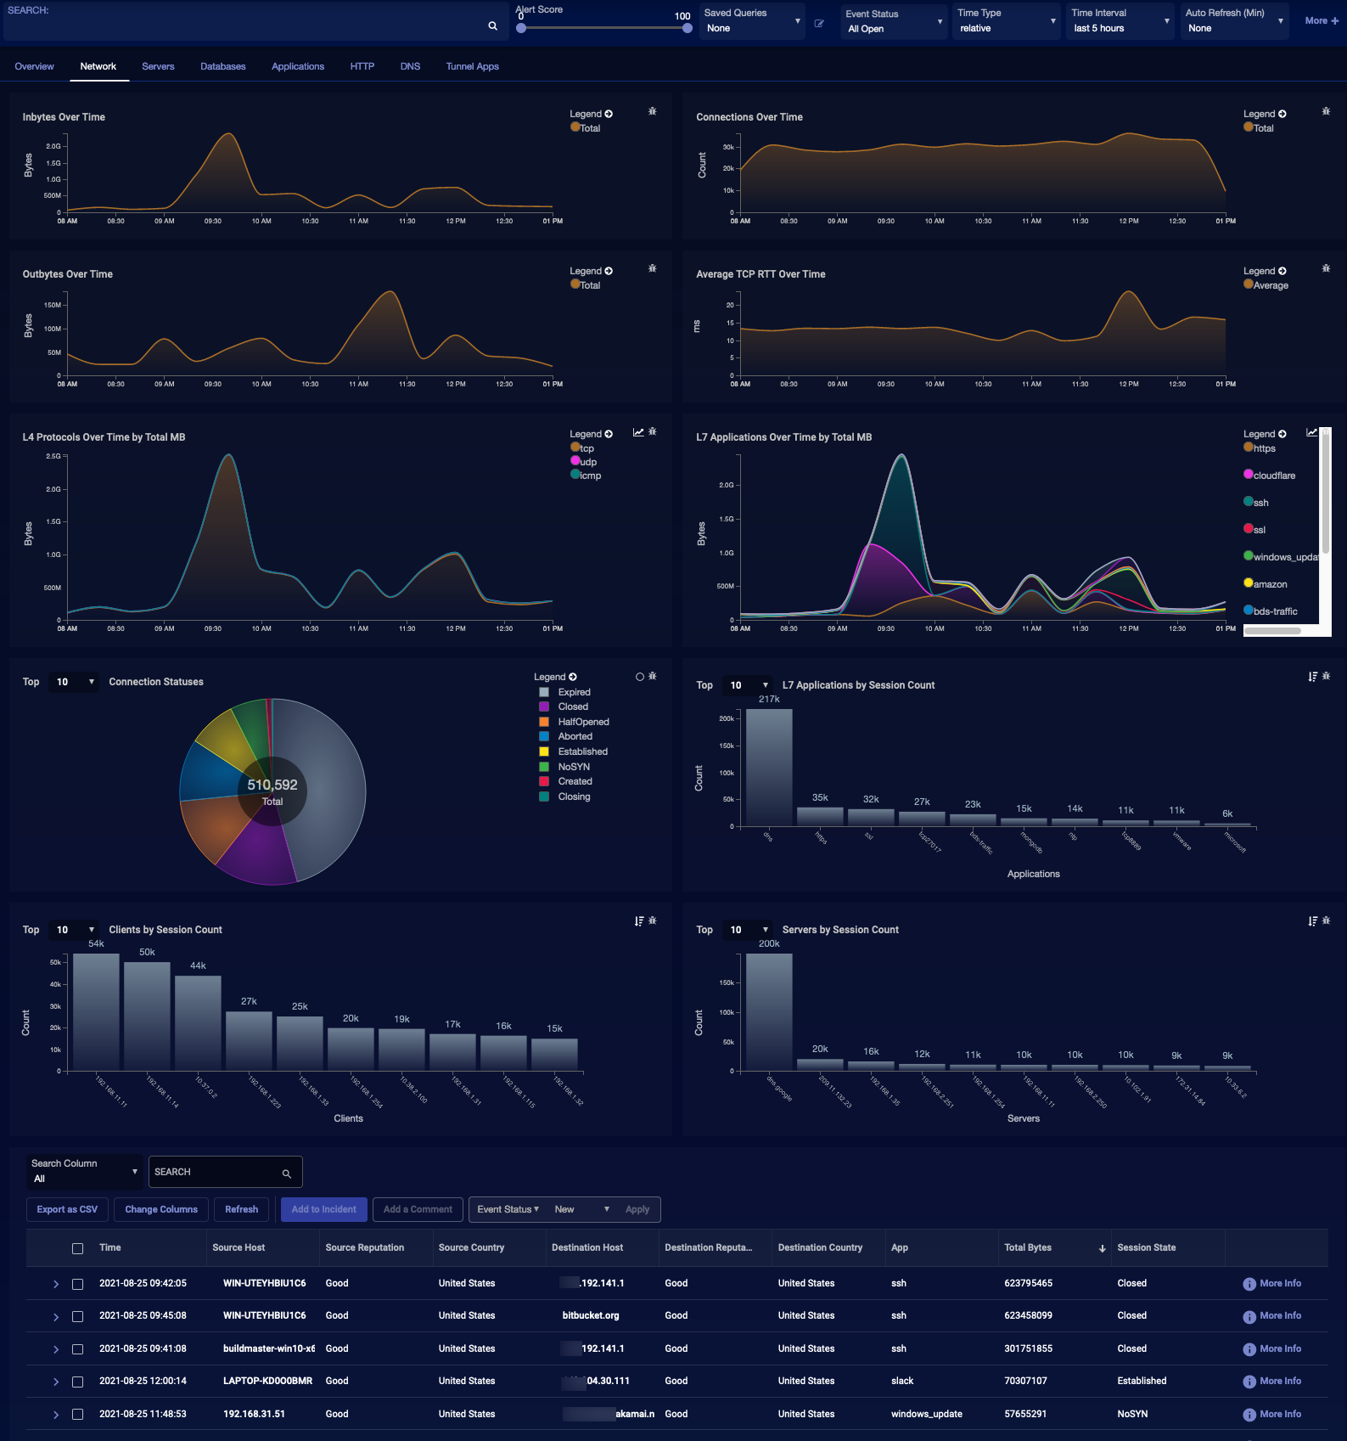Click bug icon on Clients by Session Count

(x=652, y=920)
